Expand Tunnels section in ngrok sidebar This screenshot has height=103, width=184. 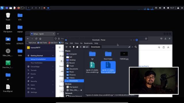point(40,70)
